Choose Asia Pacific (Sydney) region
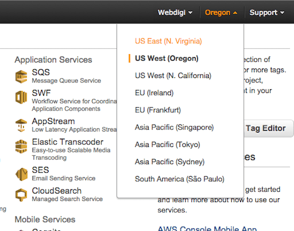Viewport: 294px width, 231px height. pyautogui.click(x=169, y=162)
